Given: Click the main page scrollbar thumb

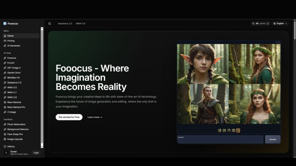Looking at the screenshot, I should [x=295, y=30].
